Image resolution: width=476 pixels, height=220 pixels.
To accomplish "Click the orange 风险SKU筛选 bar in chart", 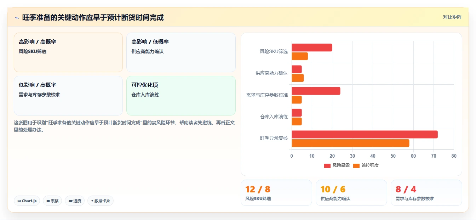I will (x=300, y=56).
